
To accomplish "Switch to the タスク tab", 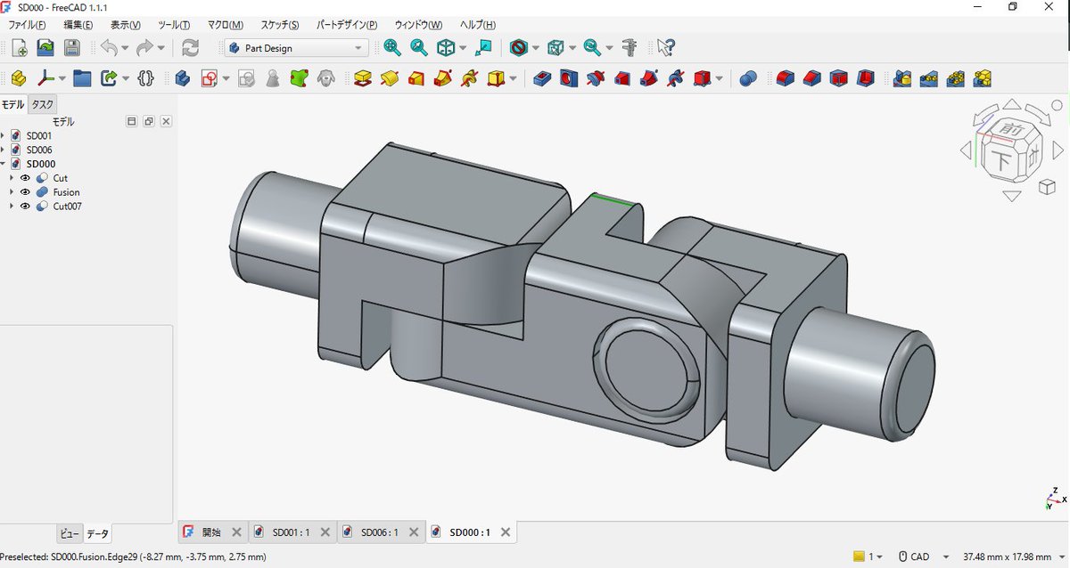I will [42, 104].
